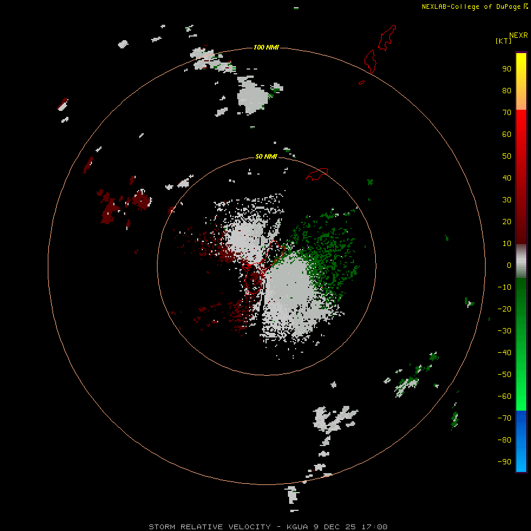Click the -60 knot scale label

504,396
